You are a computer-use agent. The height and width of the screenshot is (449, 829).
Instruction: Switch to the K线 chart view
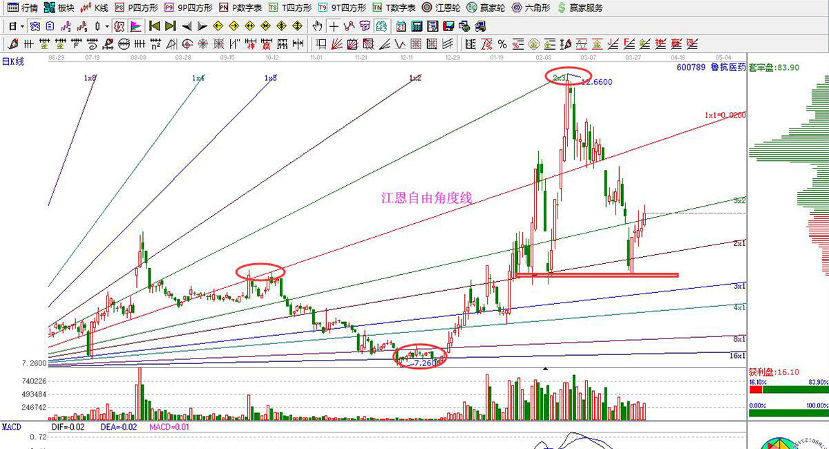[x=95, y=8]
